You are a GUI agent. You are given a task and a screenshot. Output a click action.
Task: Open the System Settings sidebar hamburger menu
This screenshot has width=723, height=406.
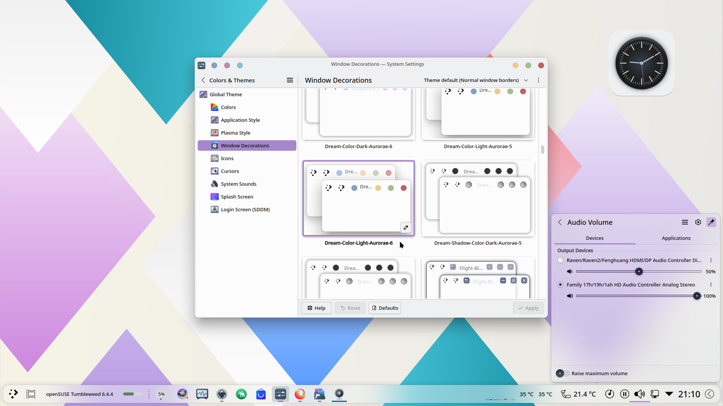pyautogui.click(x=290, y=80)
